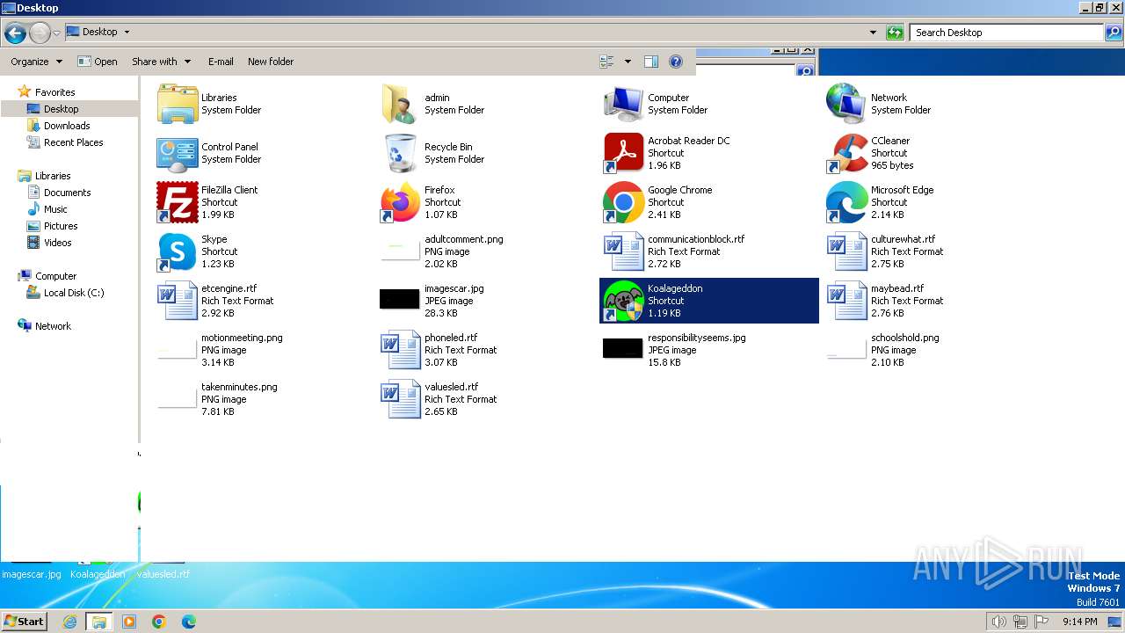Select the Koalageddon shortcut icon
The width and height of the screenshot is (1125, 633).
point(624,301)
